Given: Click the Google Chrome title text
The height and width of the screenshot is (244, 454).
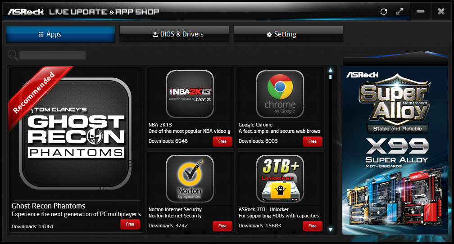Looking at the screenshot, I should 255,125.
